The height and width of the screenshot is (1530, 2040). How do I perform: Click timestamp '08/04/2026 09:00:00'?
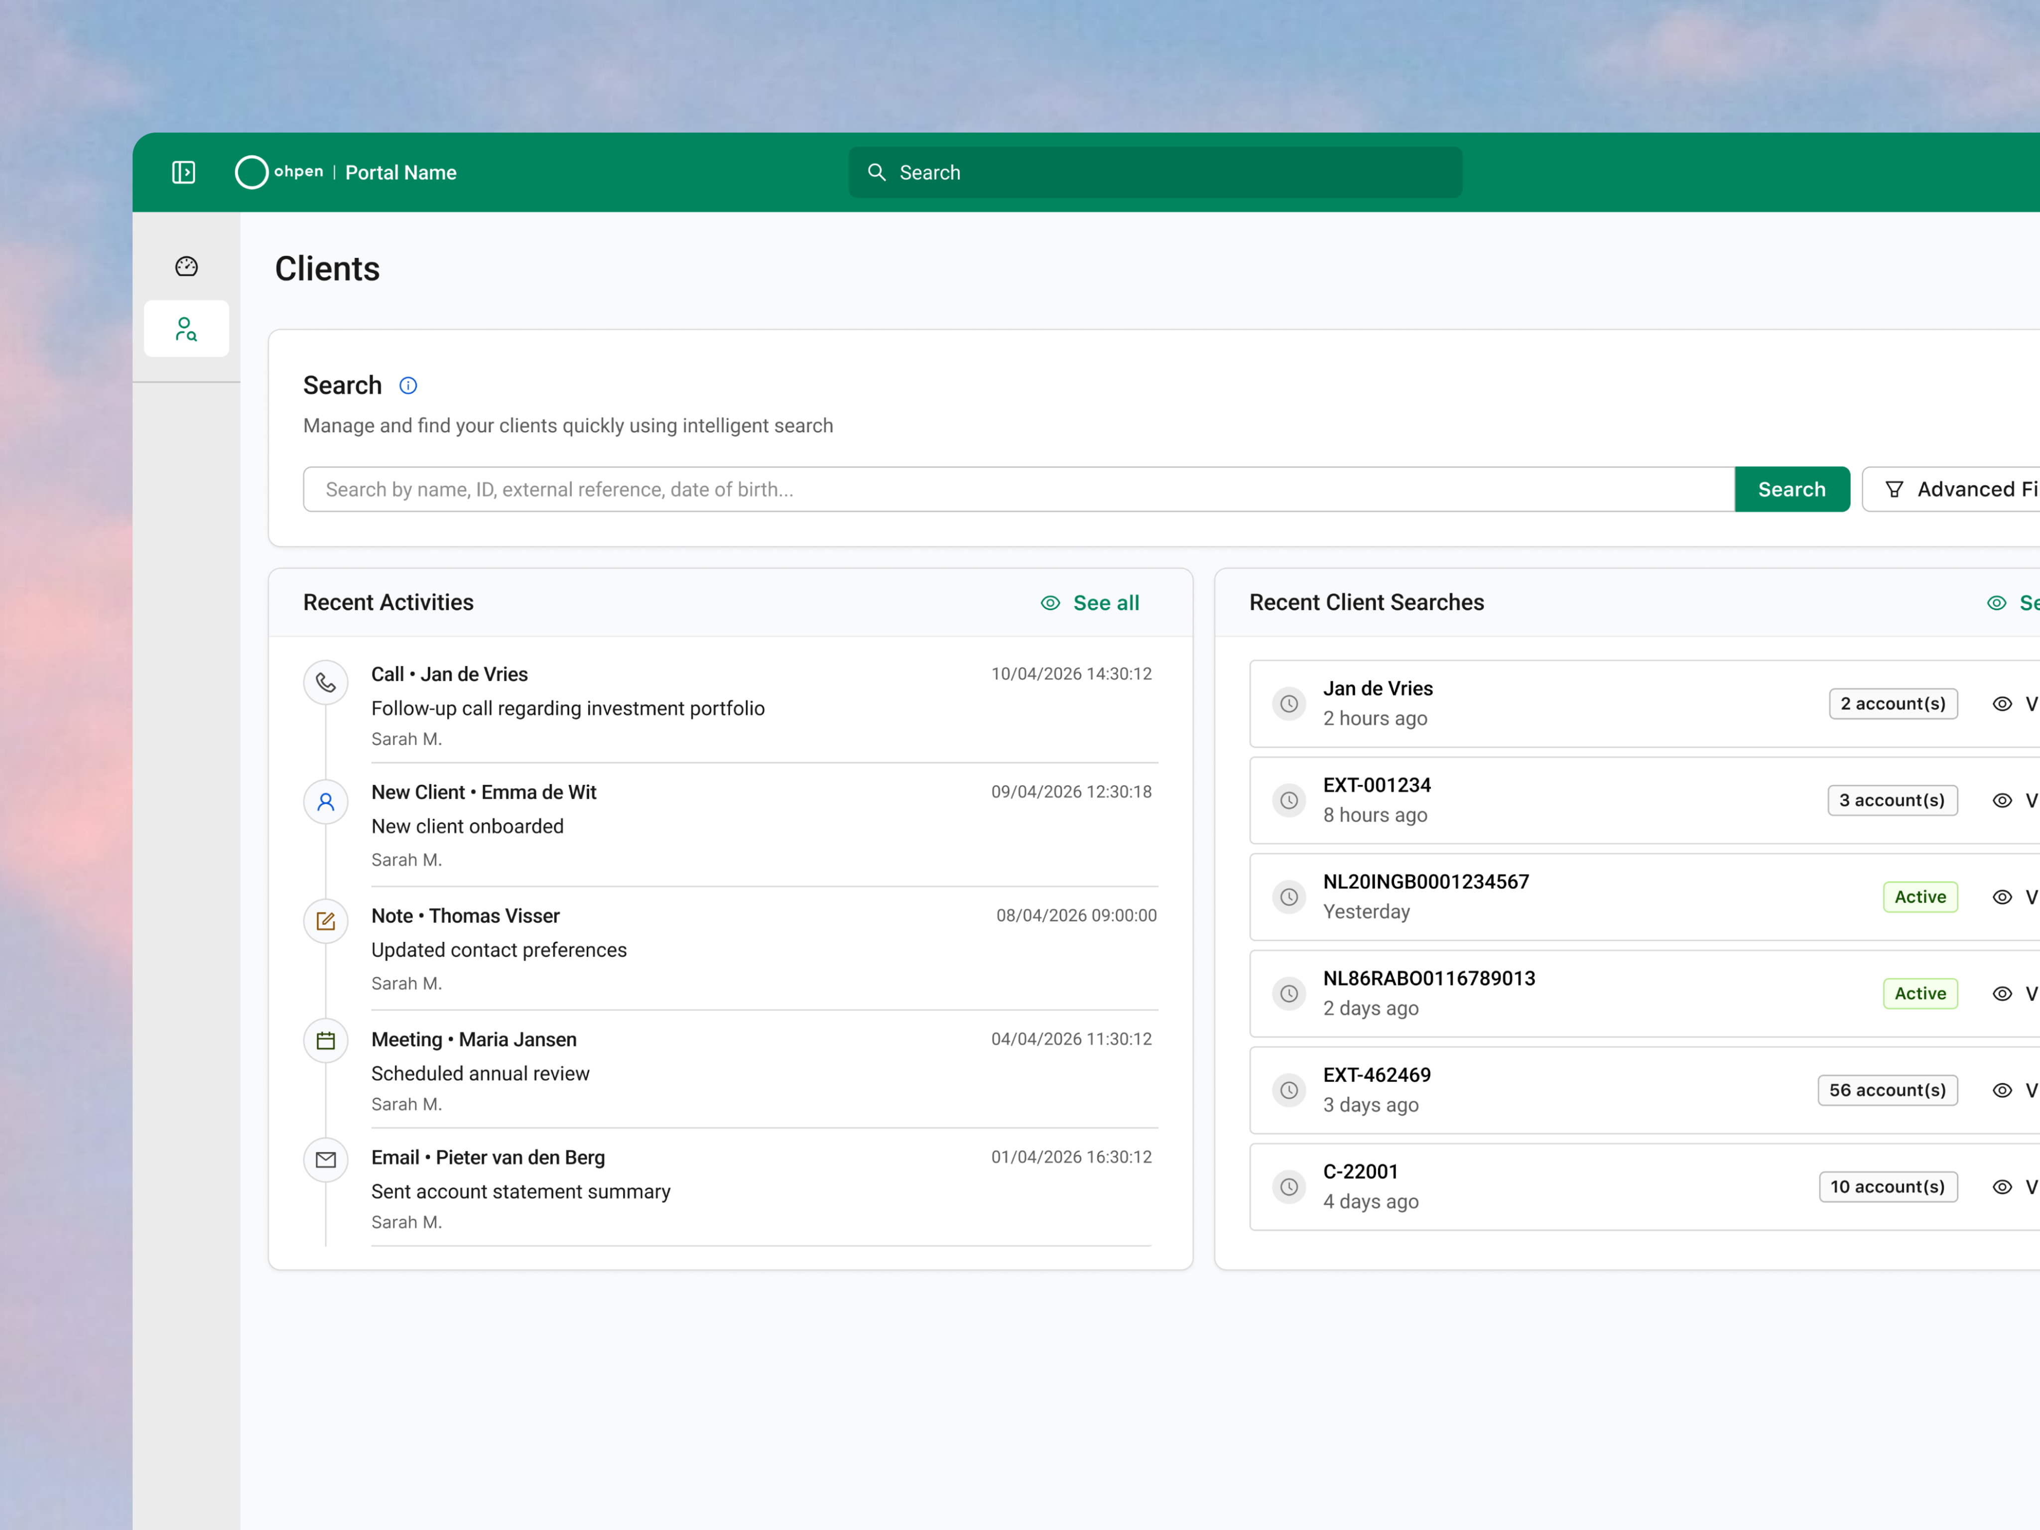[1076, 916]
